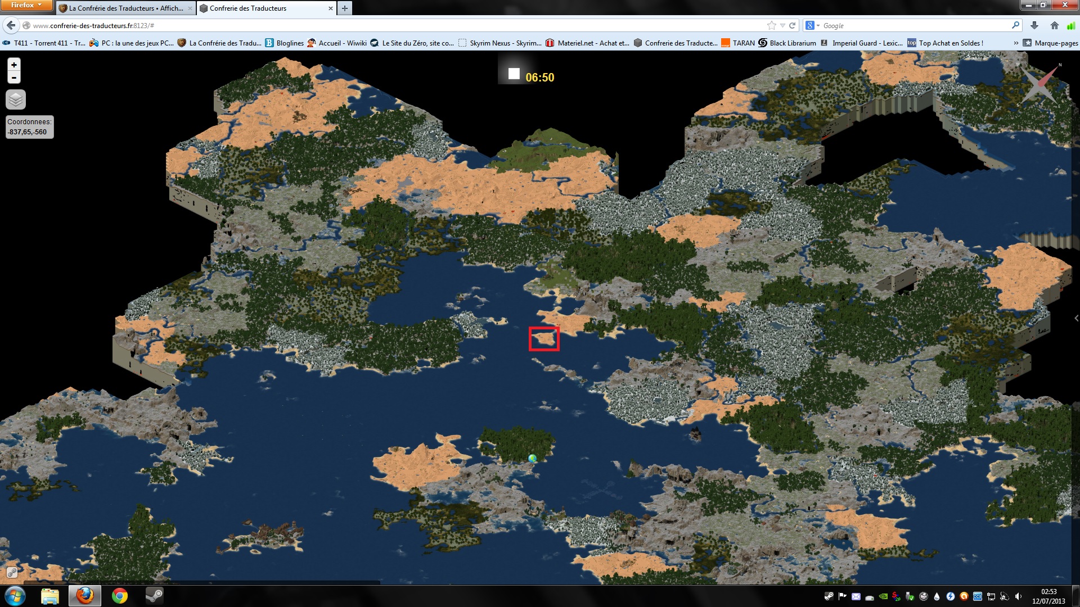Open the search engine selector dropdown
The height and width of the screenshot is (607, 1080).
(812, 25)
